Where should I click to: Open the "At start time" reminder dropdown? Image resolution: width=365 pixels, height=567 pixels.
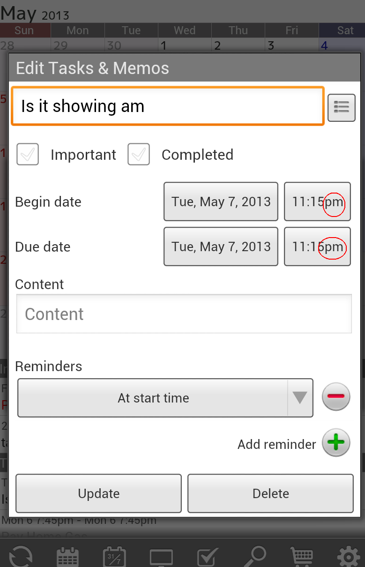pos(165,398)
